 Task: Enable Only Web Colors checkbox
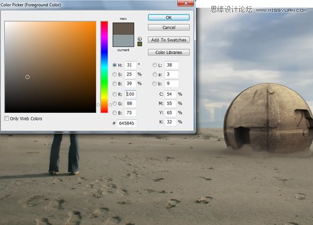(x=6, y=118)
